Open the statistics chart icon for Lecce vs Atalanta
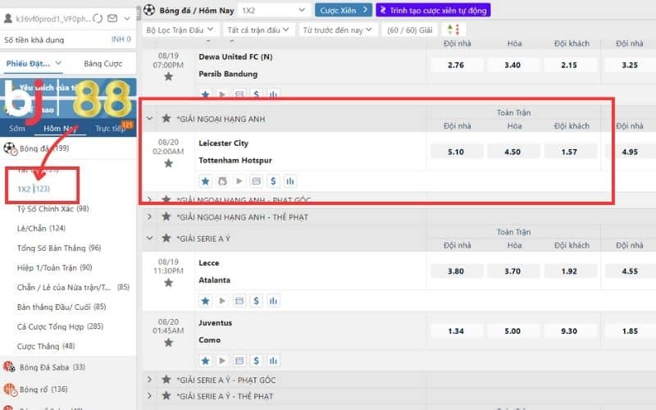 [x=273, y=301]
